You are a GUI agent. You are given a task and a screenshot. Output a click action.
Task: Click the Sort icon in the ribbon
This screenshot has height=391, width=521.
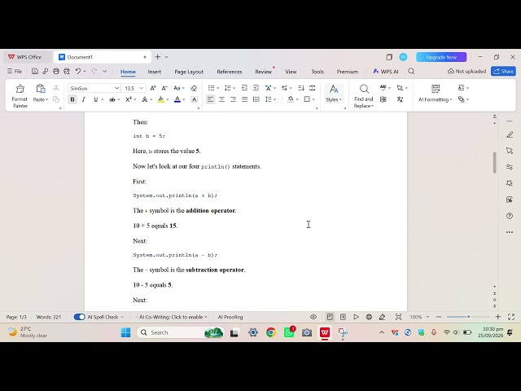coord(301,88)
